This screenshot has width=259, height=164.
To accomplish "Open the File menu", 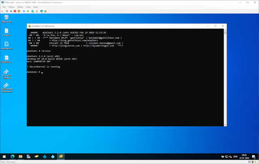I will tap(4, 7).
